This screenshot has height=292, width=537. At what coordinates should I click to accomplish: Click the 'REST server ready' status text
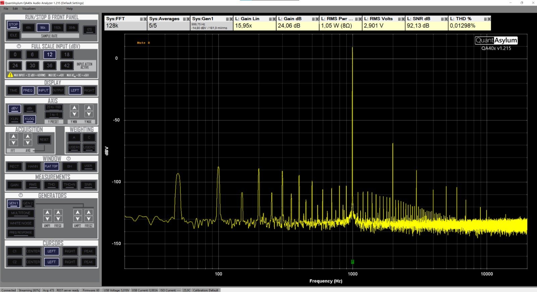click(68, 290)
